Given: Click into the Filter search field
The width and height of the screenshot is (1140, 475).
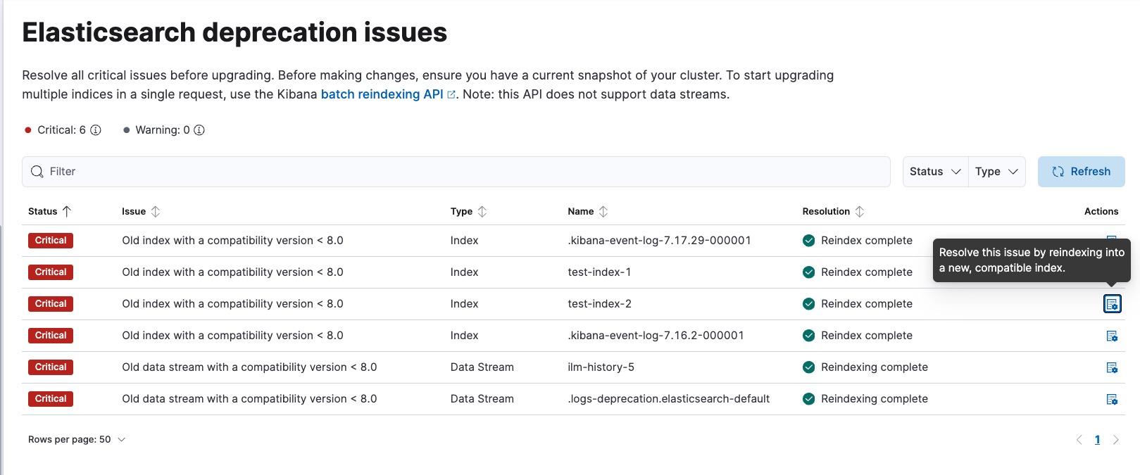Looking at the screenshot, I should pos(456,172).
